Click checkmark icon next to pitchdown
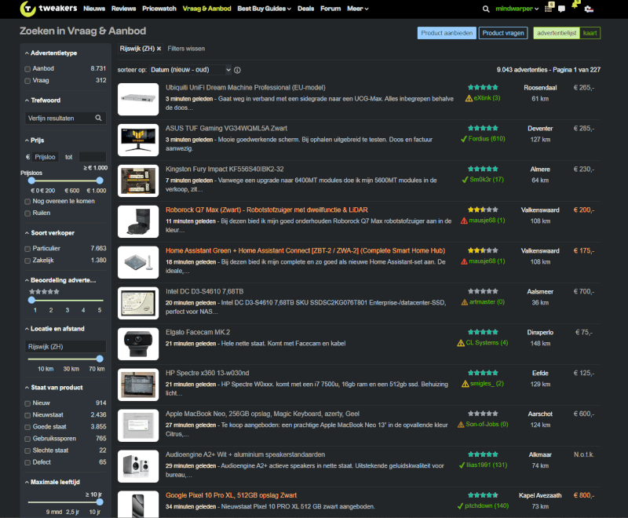The height and width of the screenshot is (518, 628). (x=460, y=506)
